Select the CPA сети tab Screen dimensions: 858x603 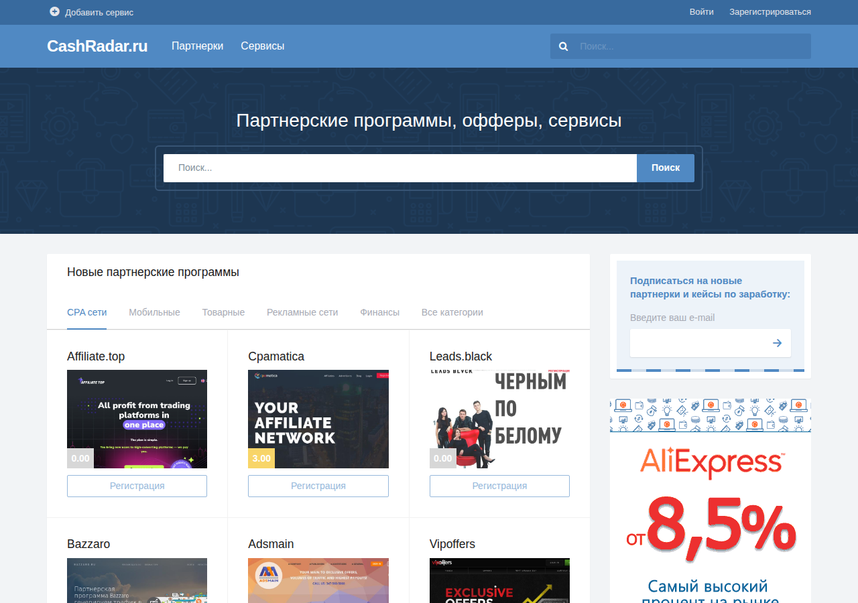click(x=86, y=312)
